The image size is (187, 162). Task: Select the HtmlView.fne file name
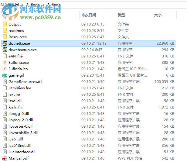(x=20, y=88)
